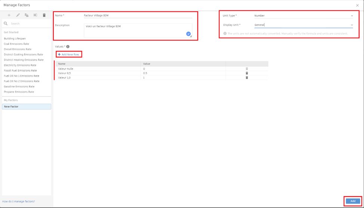Delete the Valeur 1,0 row
Image resolution: width=364 pixels, height=208 pixels.
click(247, 78)
